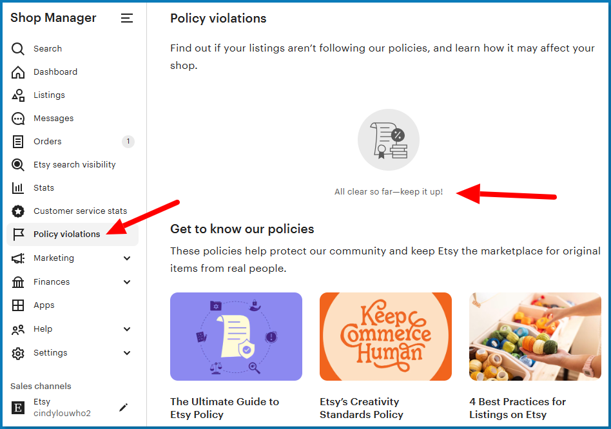Click the Policy violations page heading
611x429 pixels.
pyautogui.click(x=218, y=18)
